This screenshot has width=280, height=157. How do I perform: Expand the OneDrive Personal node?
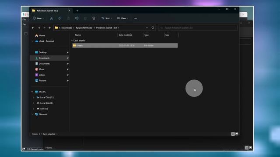point(32,41)
